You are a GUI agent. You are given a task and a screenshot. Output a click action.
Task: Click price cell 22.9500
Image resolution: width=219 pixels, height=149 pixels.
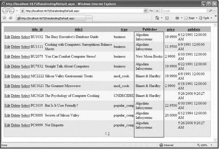point(171,106)
